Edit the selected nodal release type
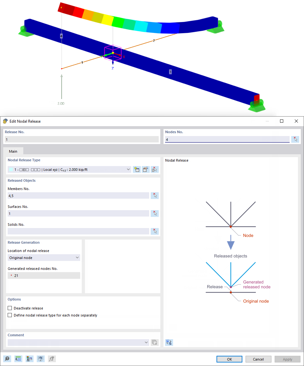Viewport: 304px width, 366px height. (x=145, y=169)
